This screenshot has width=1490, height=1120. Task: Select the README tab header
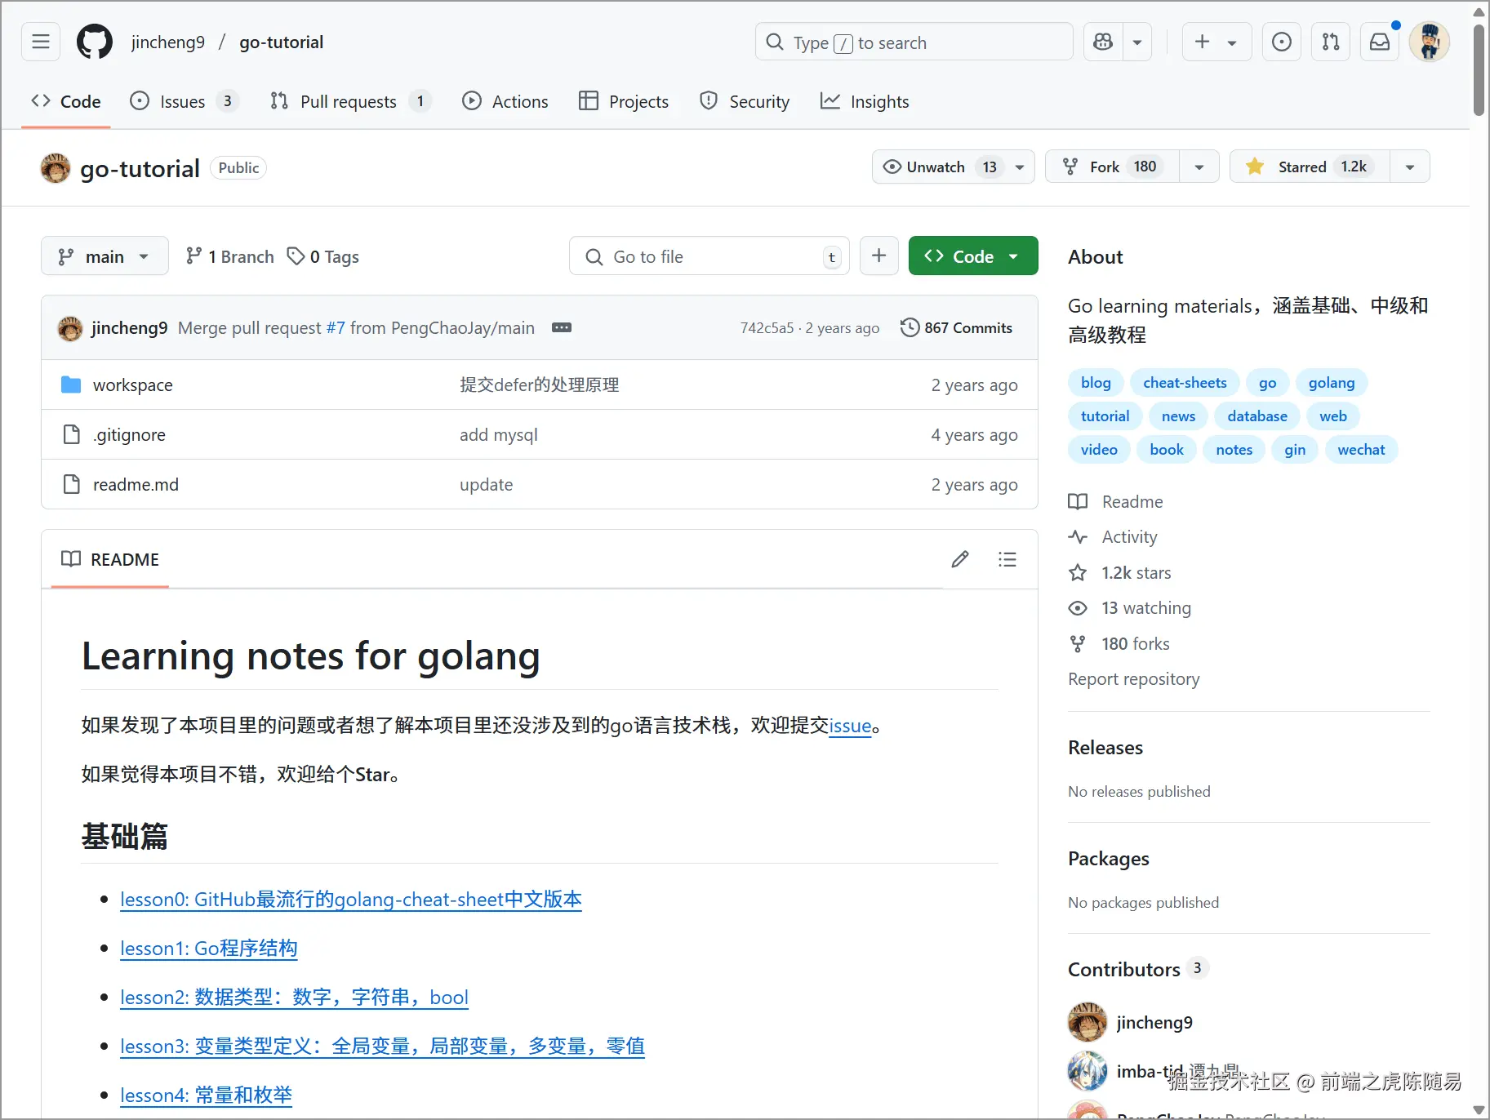pos(110,559)
